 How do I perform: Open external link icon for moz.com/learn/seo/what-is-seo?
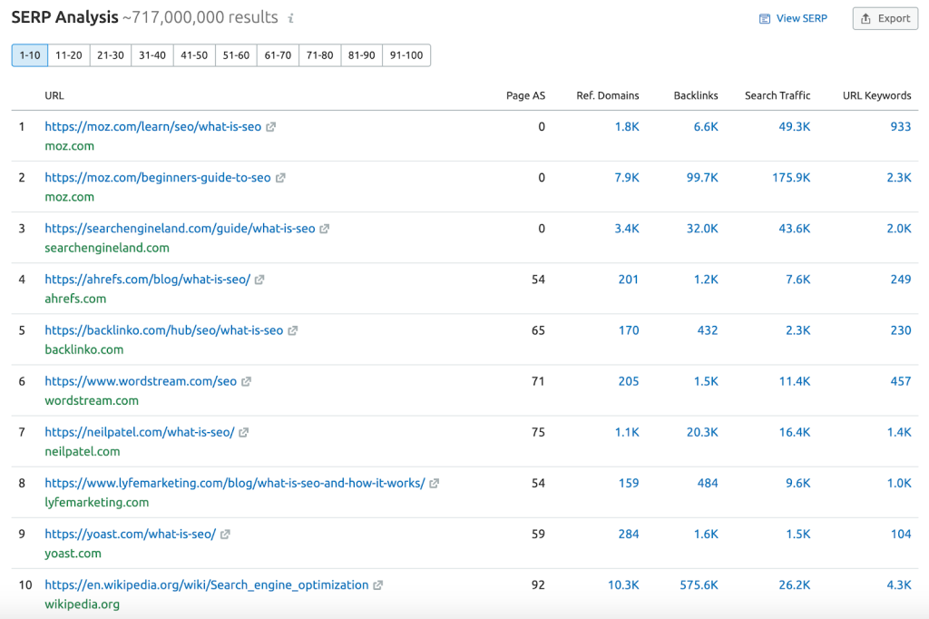(270, 127)
